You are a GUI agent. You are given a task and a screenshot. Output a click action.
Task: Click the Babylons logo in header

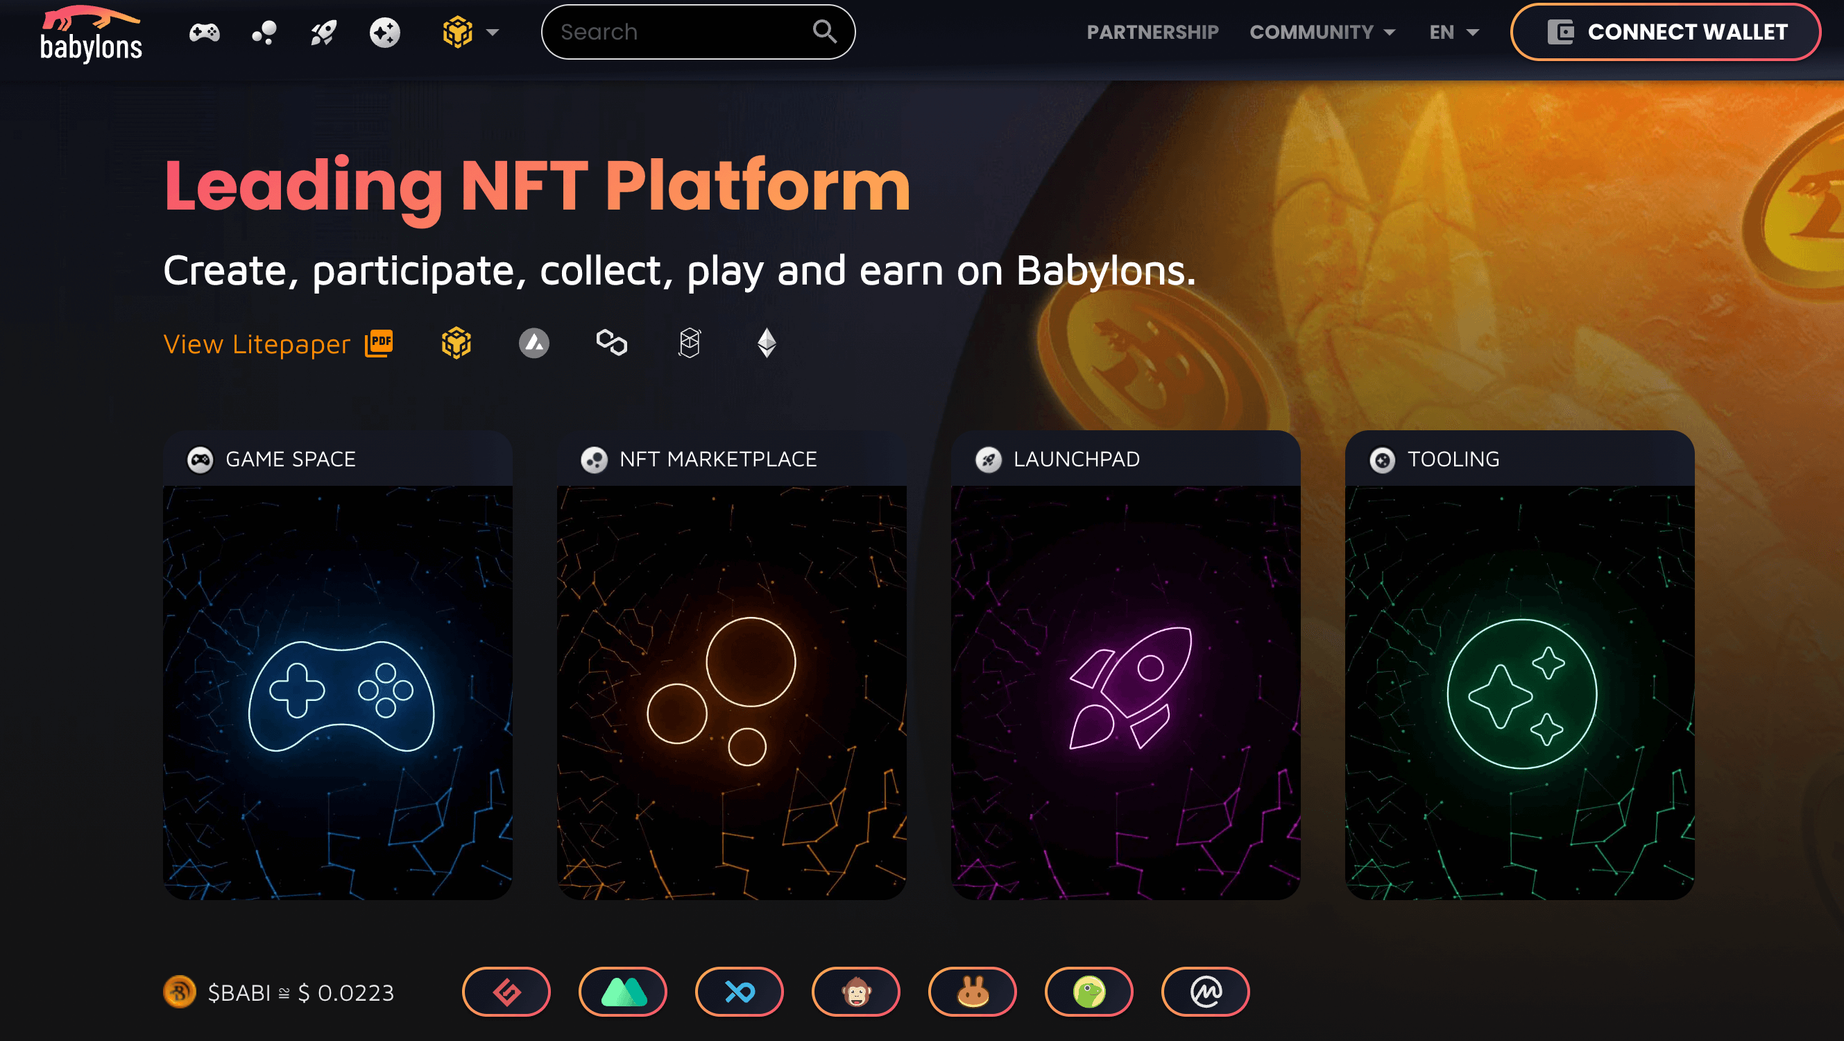(91, 33)
